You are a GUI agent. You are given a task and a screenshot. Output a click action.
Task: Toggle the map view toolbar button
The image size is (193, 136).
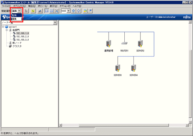pyautogui.click(x=47, y=11)
